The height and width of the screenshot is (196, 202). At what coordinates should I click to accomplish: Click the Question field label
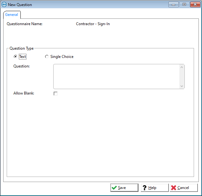[21, 66]
